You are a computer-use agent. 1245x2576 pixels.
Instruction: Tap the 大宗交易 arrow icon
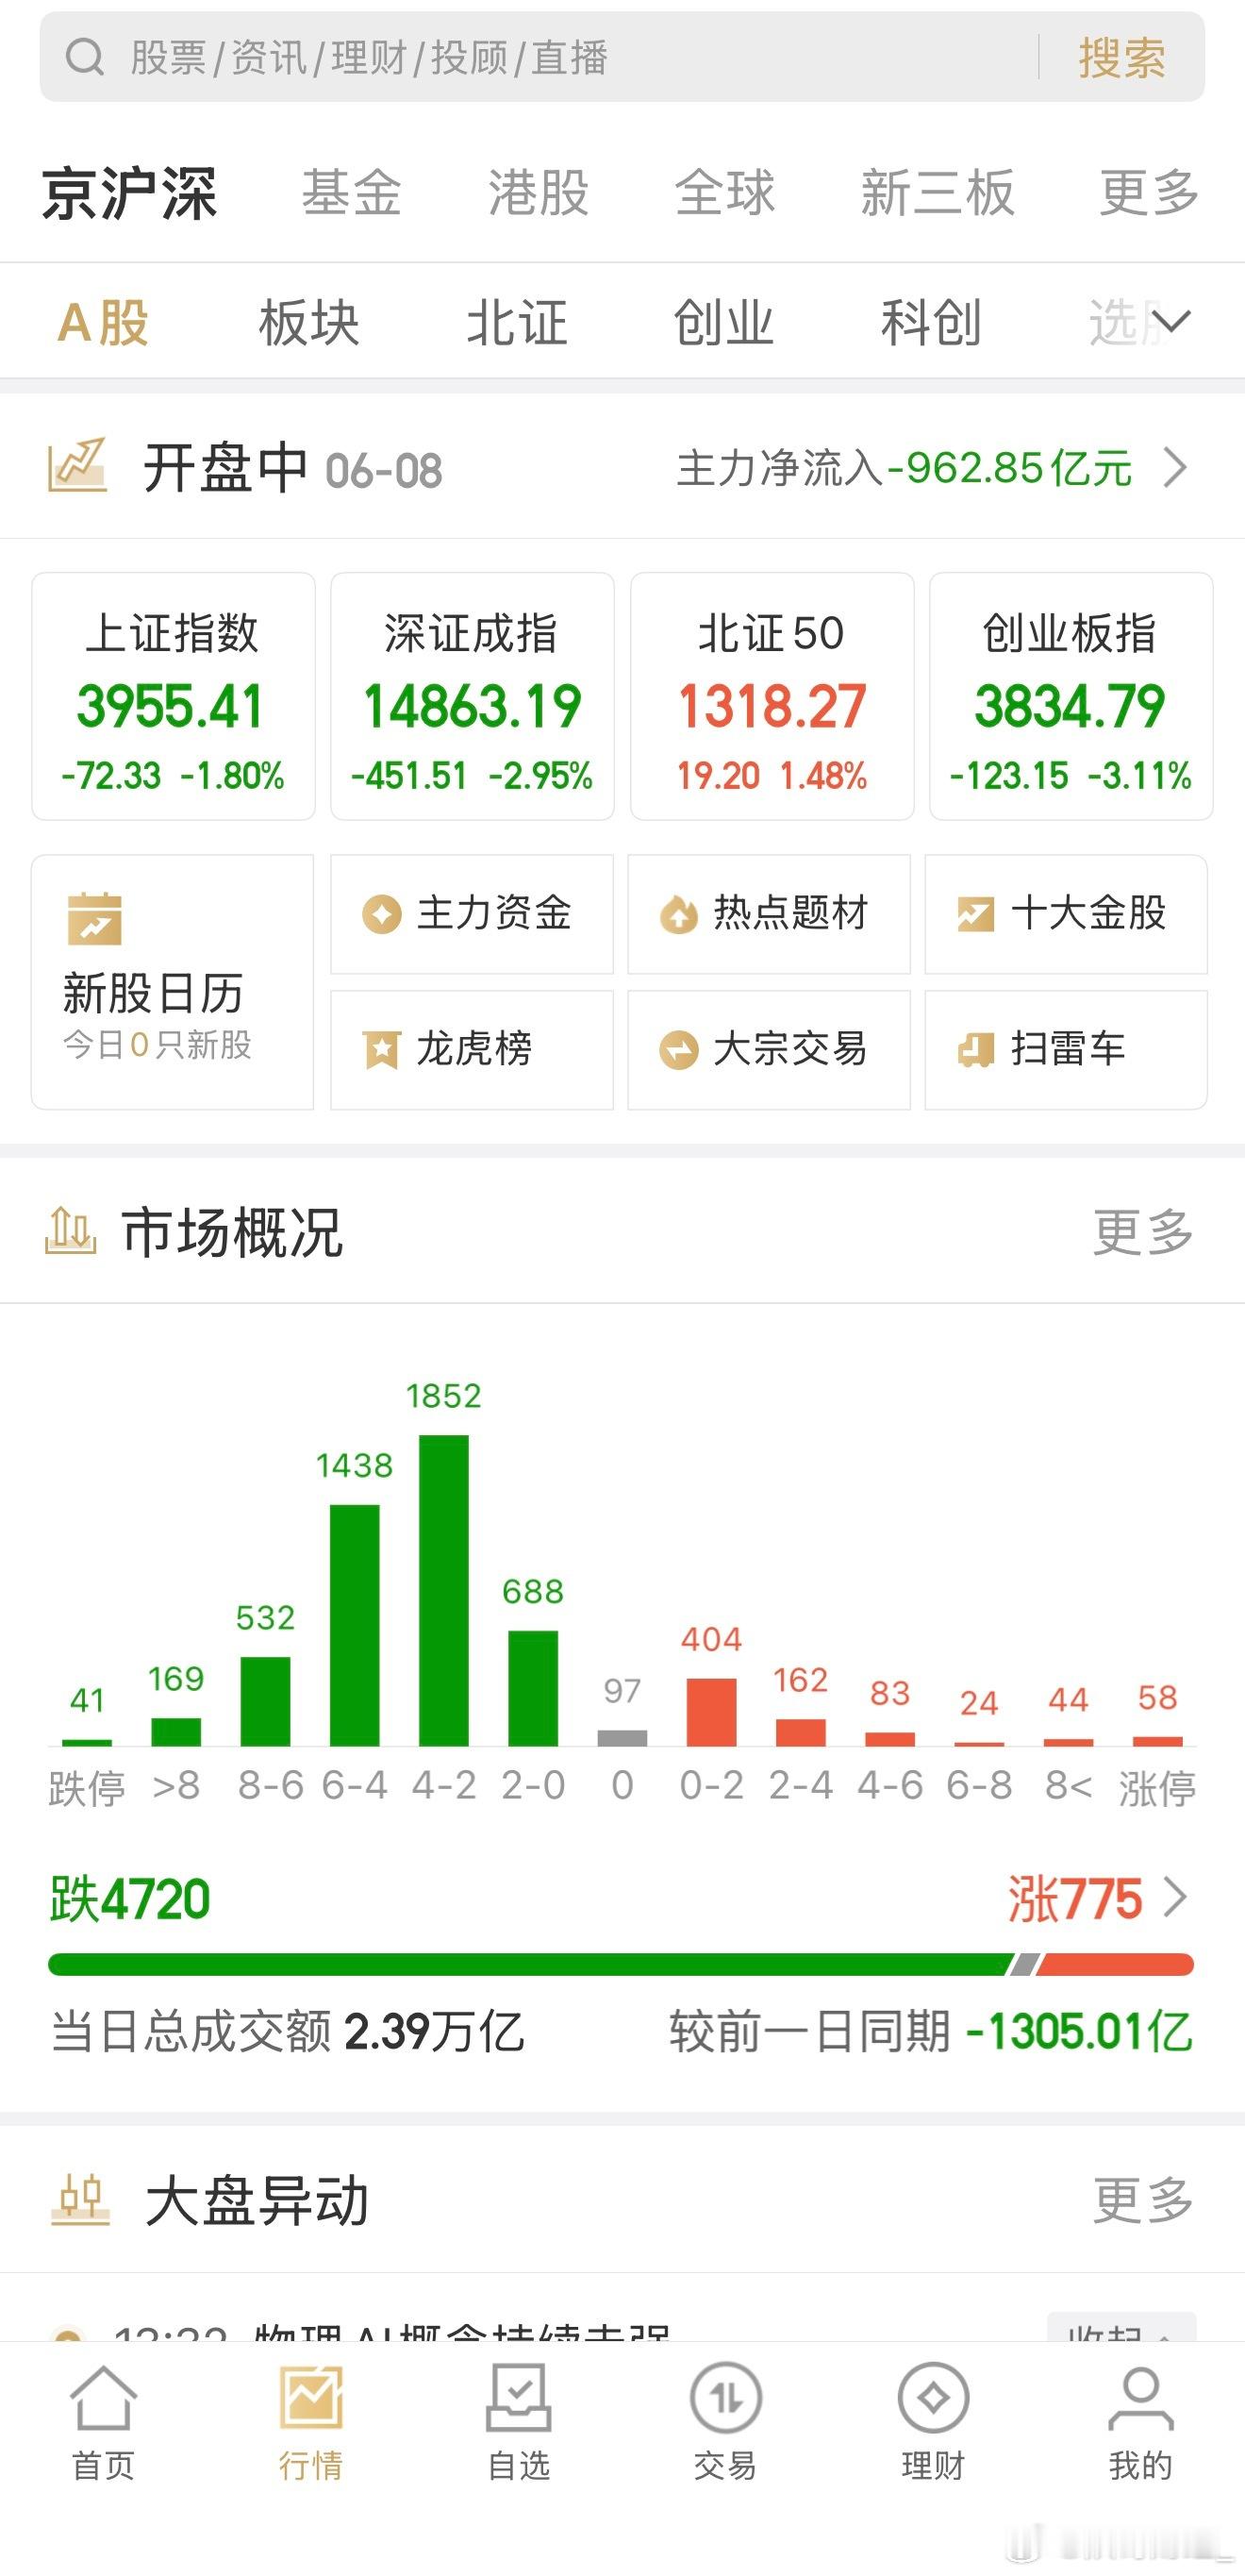coord(678,1050)
